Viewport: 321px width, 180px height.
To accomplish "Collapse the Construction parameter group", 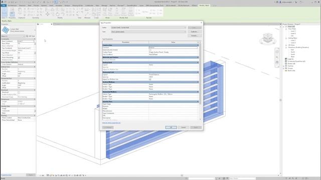I will tap(198, 45).
